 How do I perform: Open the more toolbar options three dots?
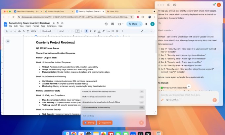pos(122,31)
